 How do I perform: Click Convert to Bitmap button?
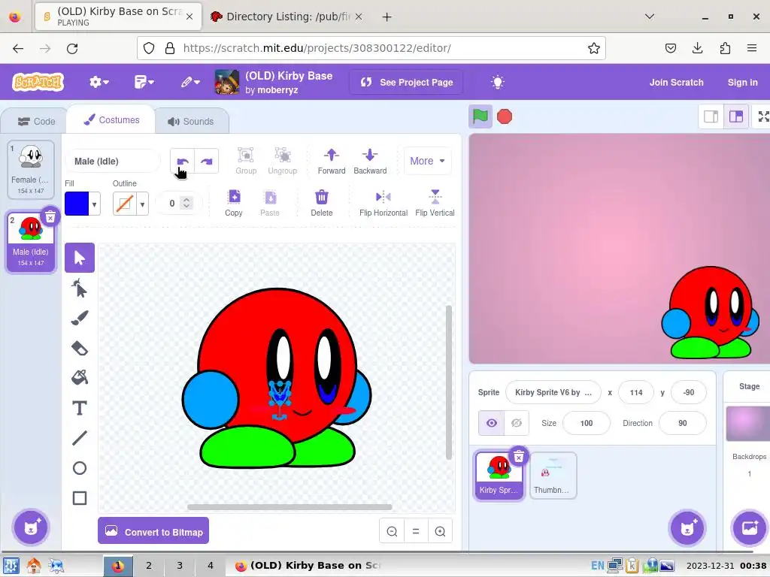click(x=153, y=531)
